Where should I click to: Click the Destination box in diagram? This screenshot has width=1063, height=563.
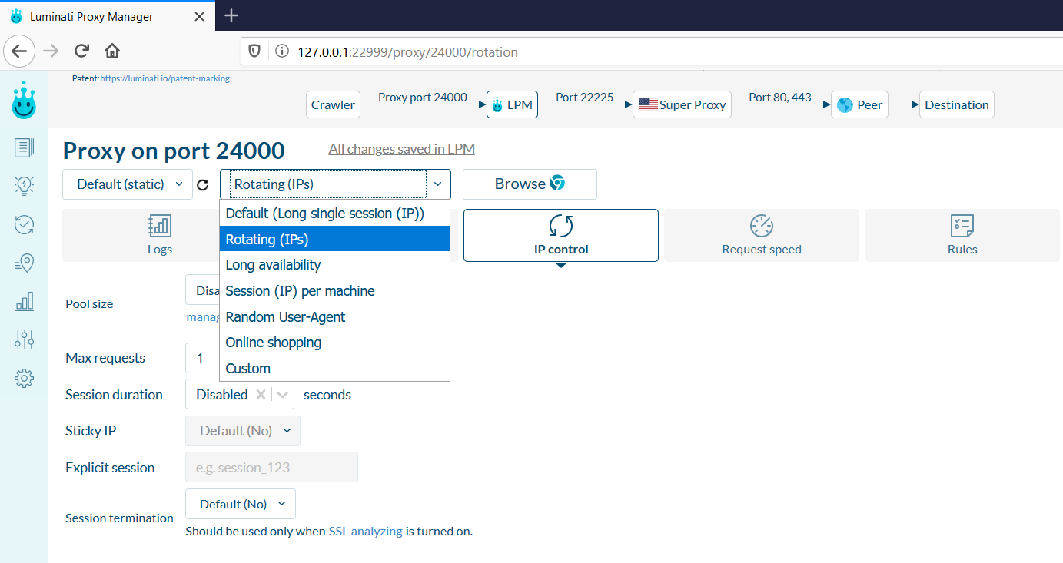tap(957, 104)
